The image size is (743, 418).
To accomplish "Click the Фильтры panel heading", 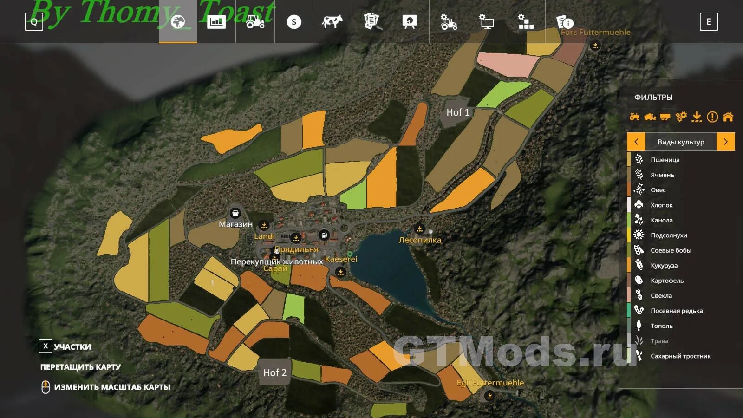I will pos(653,97).
